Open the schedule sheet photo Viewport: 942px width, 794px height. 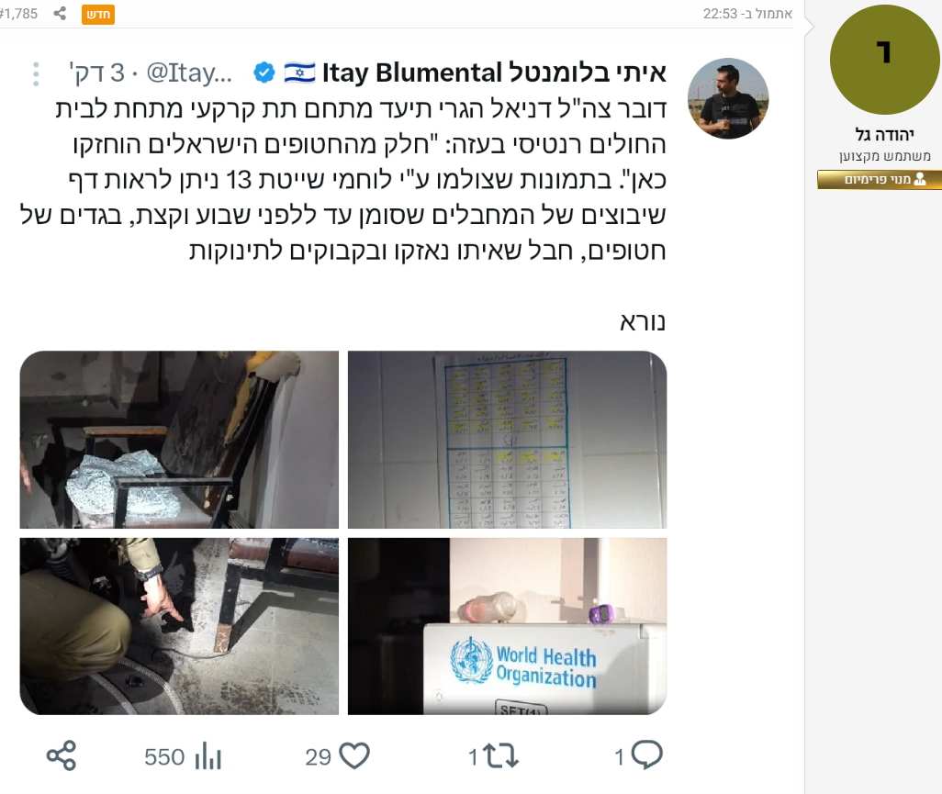click(507, 440)
